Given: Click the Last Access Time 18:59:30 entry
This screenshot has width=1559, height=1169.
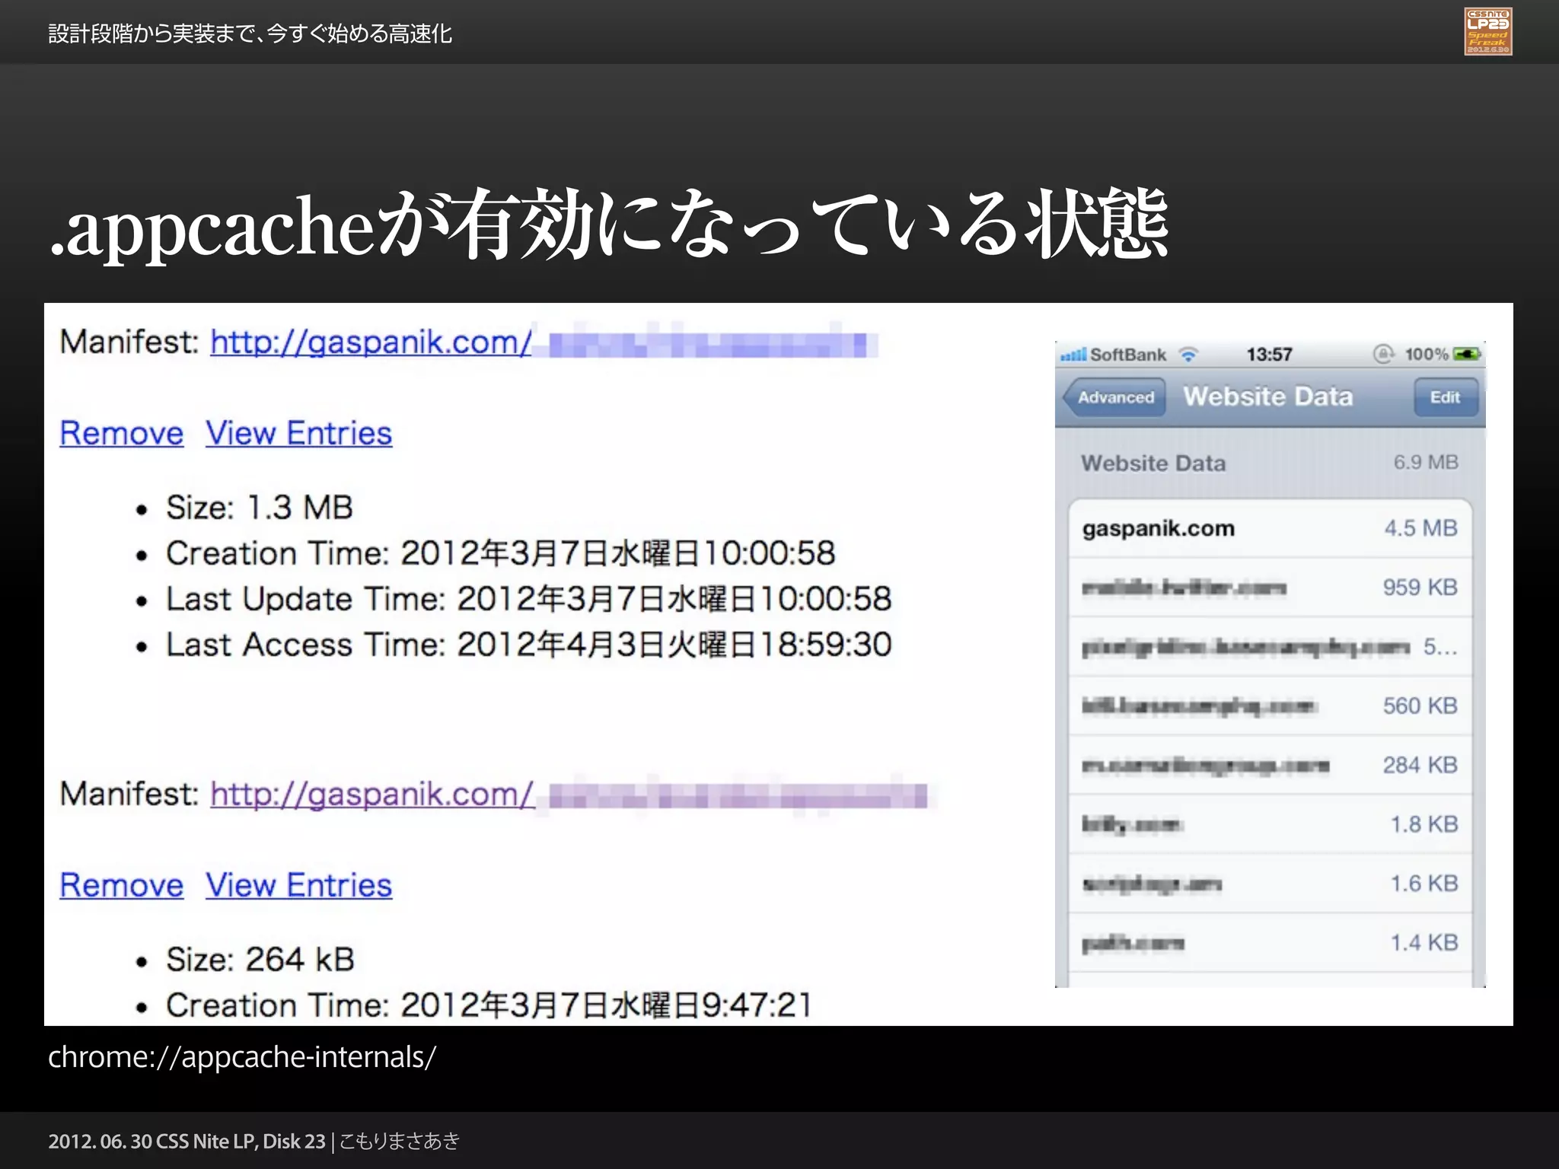Looking at the screenshot, I should click(x=528, y=645).
